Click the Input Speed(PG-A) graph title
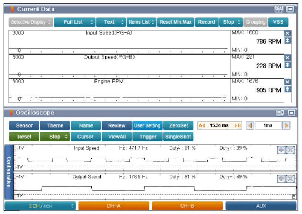Screen dimensions: 302x214 tap(109, 33)
